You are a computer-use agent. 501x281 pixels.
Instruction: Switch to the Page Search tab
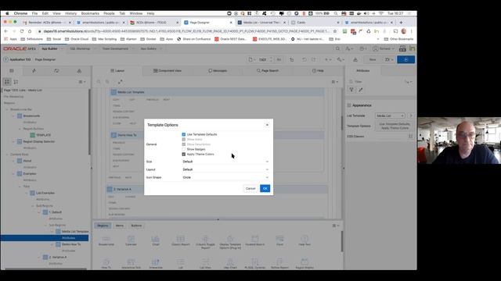268,71
